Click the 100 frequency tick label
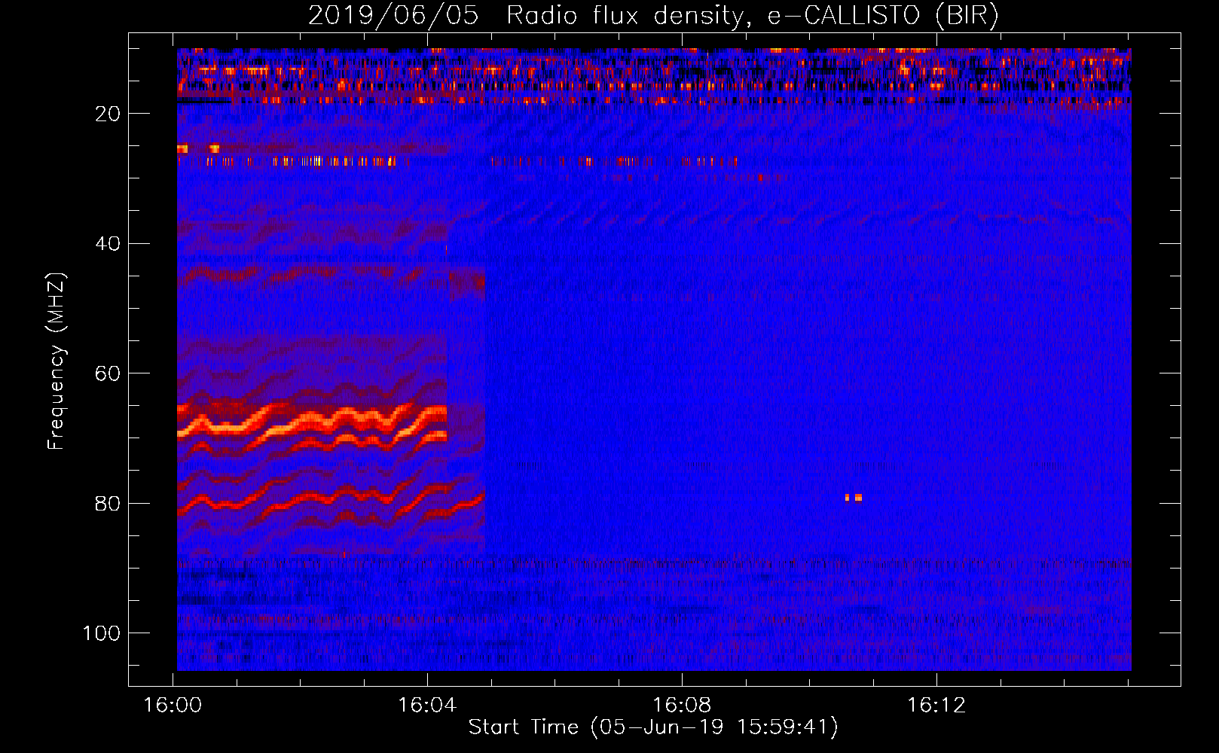This screenshot has width=1219, height=753. tap(102, 633)
